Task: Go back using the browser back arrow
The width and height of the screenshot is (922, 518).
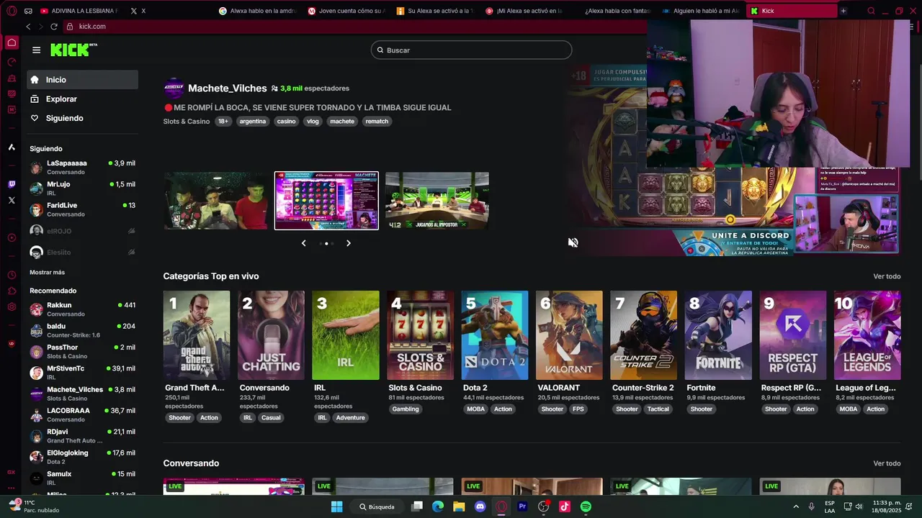Action: [x=28, y=27]
